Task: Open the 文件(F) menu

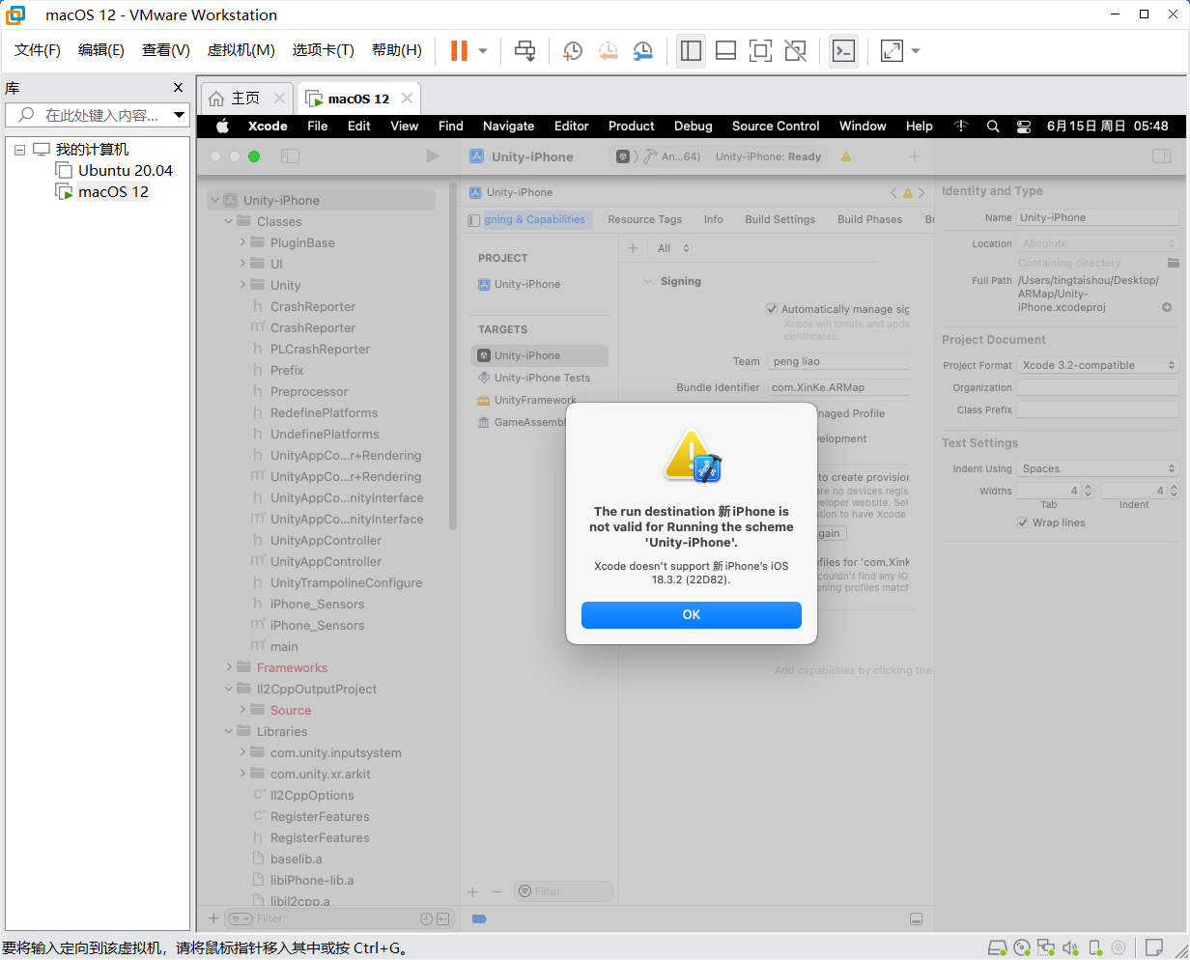Action: (x=38, y=50)
